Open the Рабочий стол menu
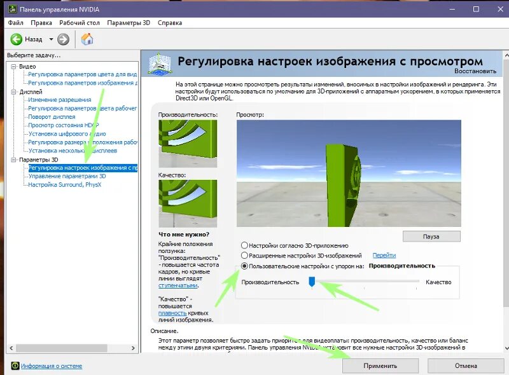 click(x=80, y=23)
